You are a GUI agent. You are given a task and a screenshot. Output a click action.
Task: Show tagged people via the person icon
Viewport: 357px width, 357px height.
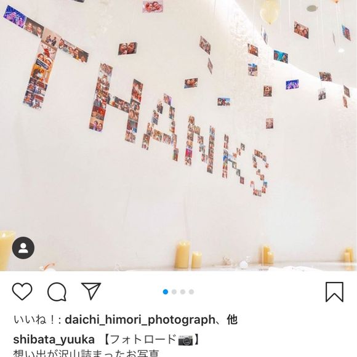click(23, 248)
